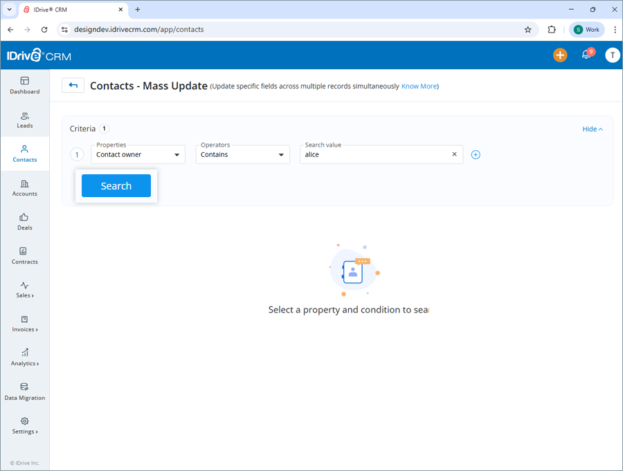Click the Search button
The image size is (623, 471).
[116, 185]
